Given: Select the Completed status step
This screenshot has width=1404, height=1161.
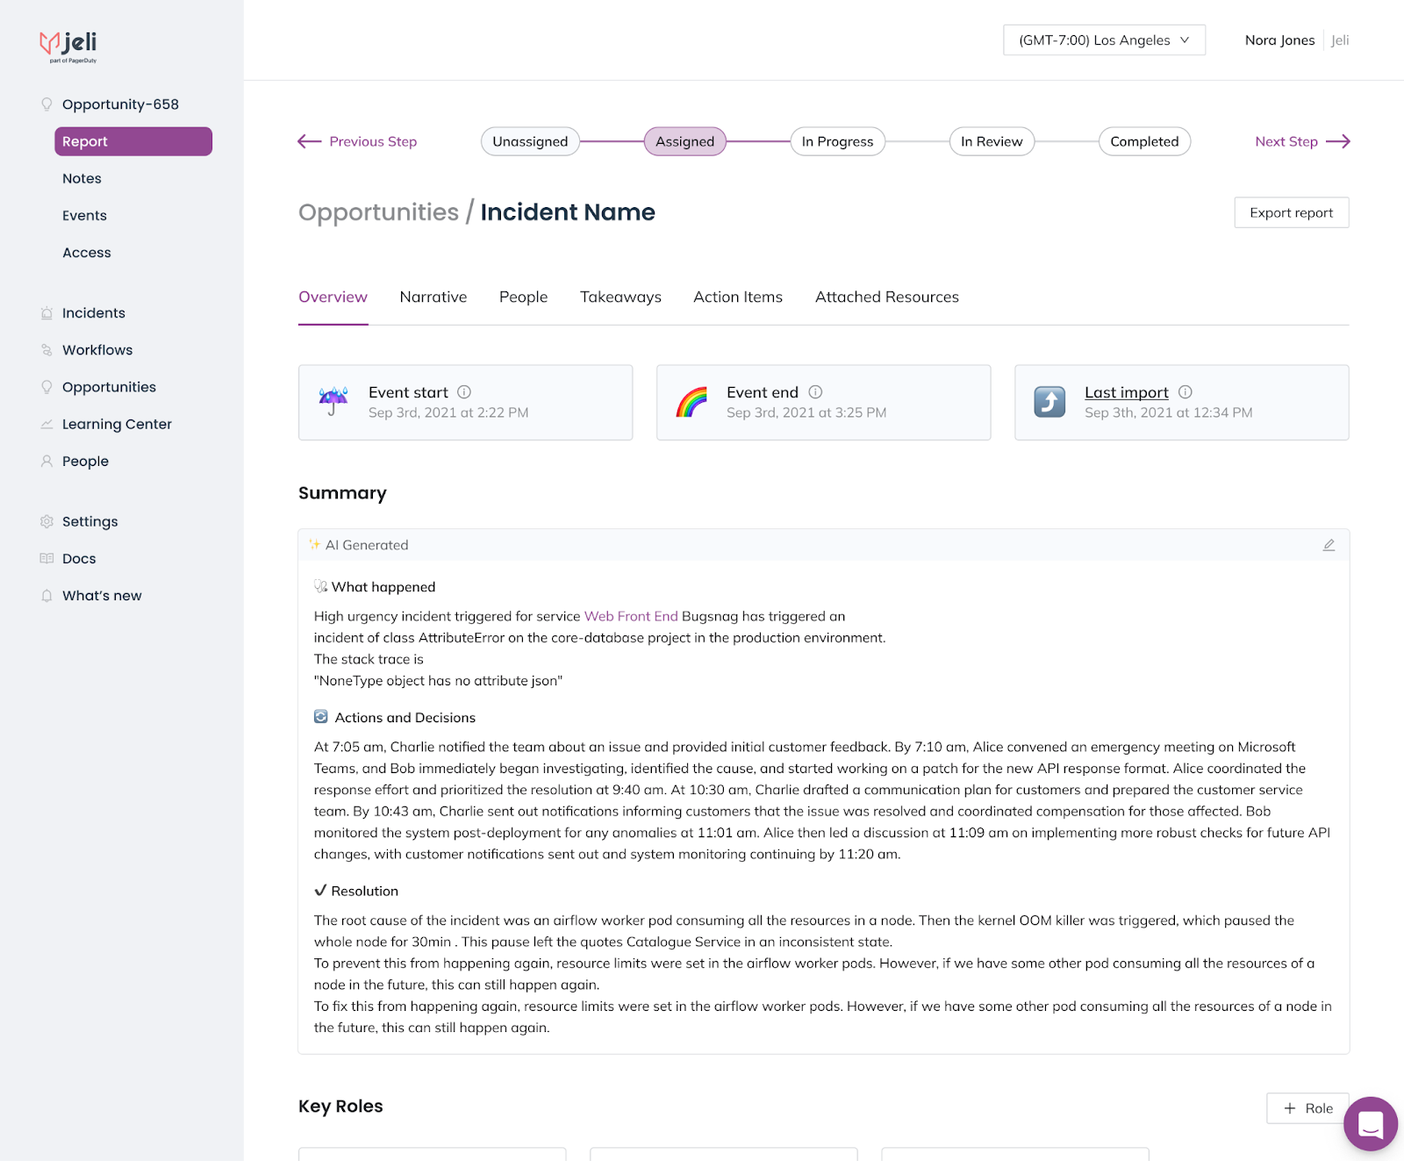Looking at the screenshot, I should (1143, 141).
